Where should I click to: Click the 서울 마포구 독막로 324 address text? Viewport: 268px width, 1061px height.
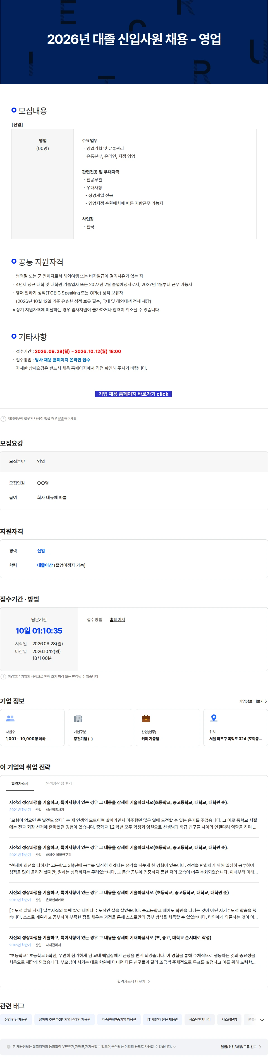236,739
